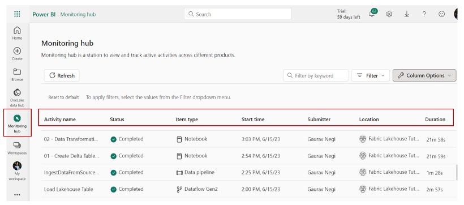Click duration 21m 58s
Screen dimensions: 464x205
436,139
